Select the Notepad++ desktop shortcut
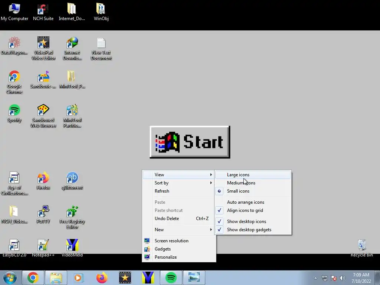This screenshot has height=285, width=380. (x=43, y=248)
